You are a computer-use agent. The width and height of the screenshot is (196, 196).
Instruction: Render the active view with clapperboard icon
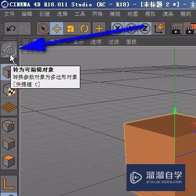tap(177, 28)
